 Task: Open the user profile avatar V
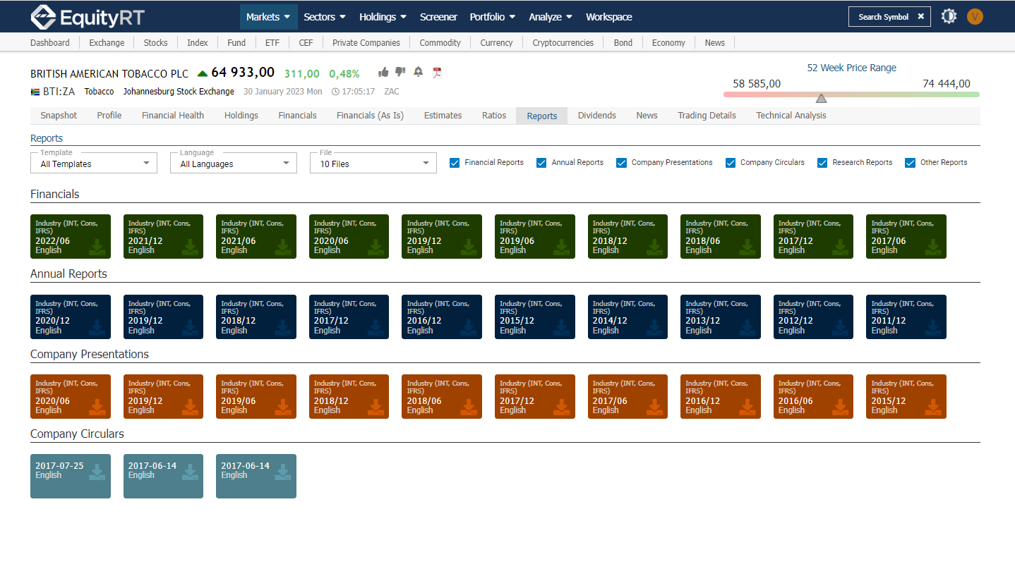coord(975,16)
